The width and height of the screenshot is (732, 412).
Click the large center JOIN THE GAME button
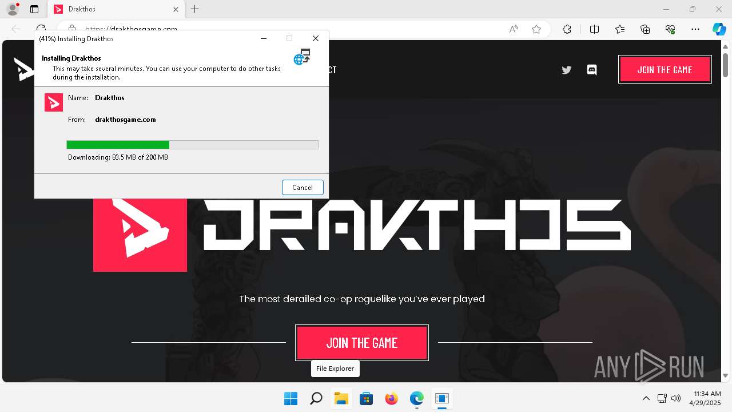(362, 343)
